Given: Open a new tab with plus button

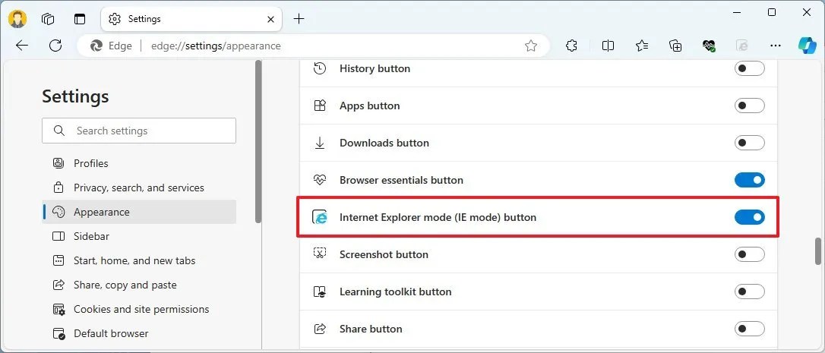Looking at the screenshot, I should (299, 19).
